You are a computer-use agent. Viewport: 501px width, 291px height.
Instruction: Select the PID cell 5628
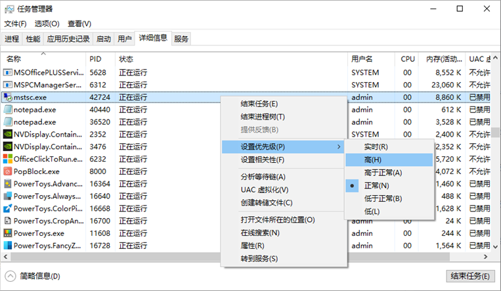tap(98, 73)
